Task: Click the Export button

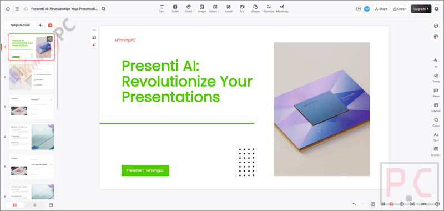Action: coord(400,9)
